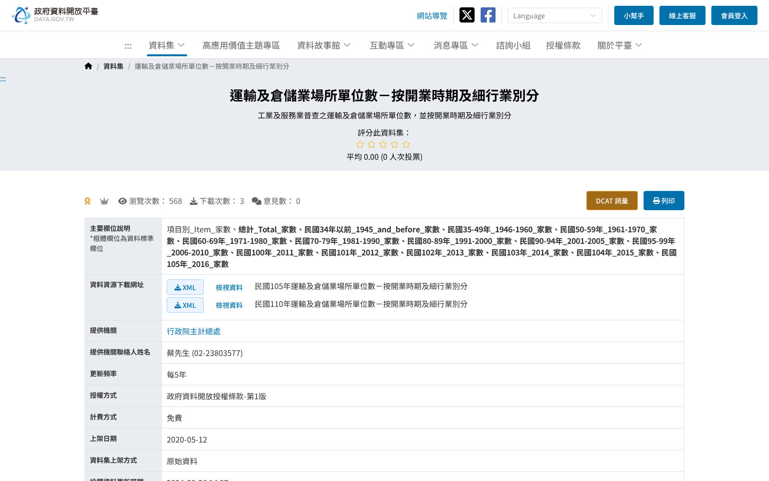Open 網站導覽 link
Image resolution: width=769 pixels, height=481 pixels.
432,16
